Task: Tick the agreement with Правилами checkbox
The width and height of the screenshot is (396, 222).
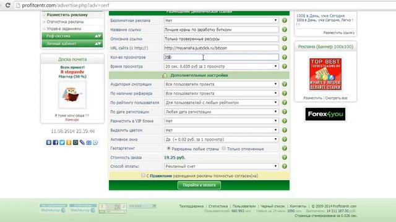Action: pos(143,175)
